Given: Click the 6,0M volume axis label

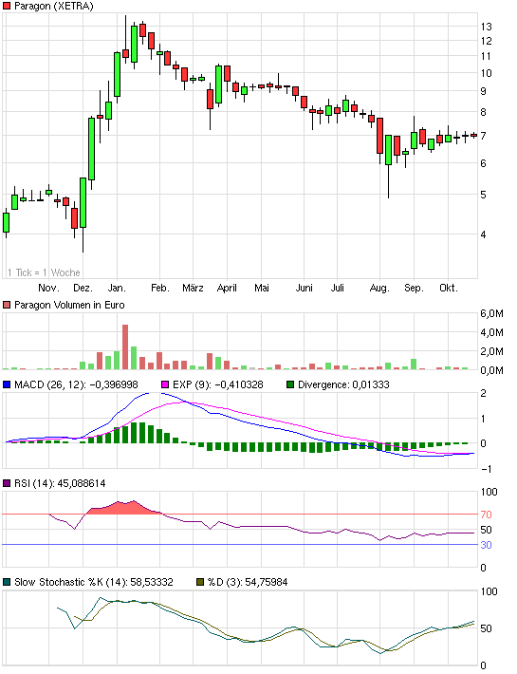Looking at the screenshot, I should (x=491, y=313).
